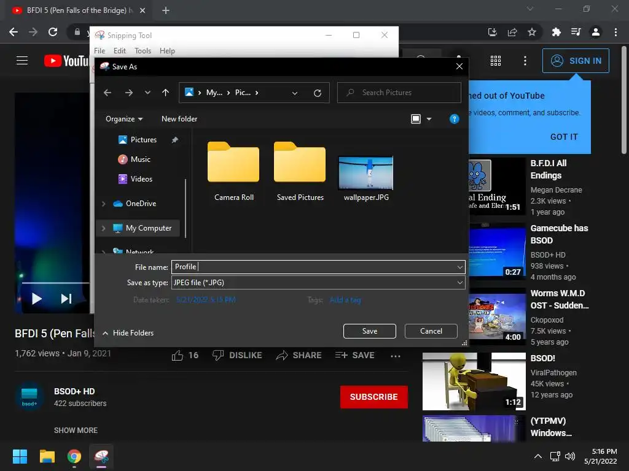Open Snipping Tool File menu
Screen dimensions: 629x471
coord(100,51)
